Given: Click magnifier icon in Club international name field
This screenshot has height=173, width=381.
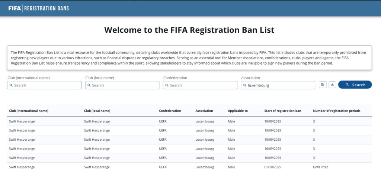Looking at the screenshot, I should coord(11,85).
